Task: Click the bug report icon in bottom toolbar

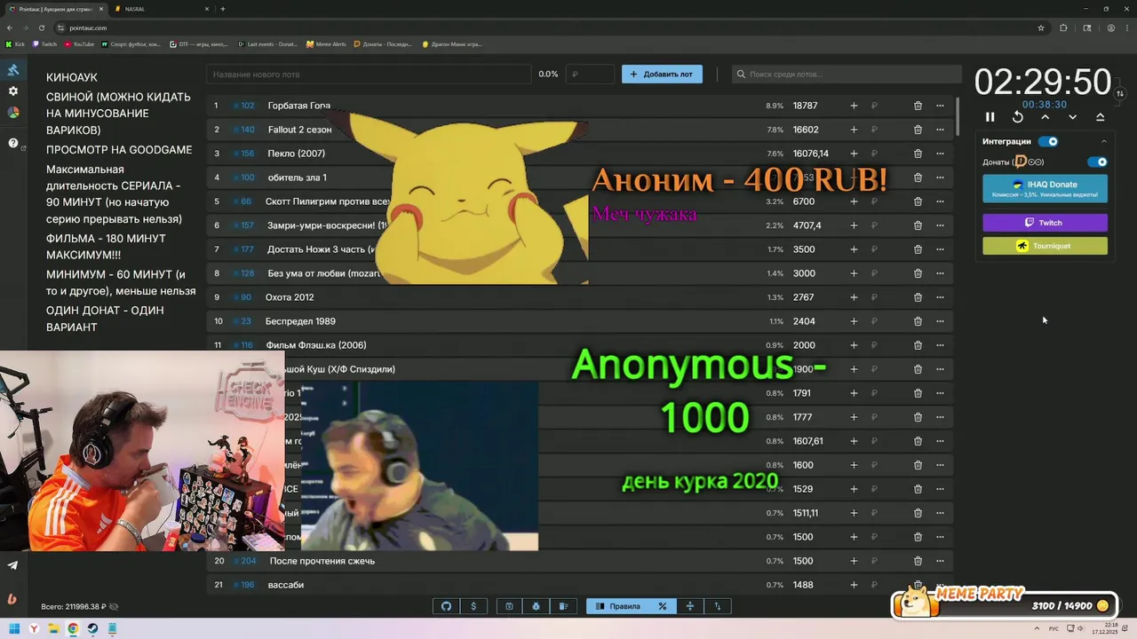Action: tap(537, 606)
